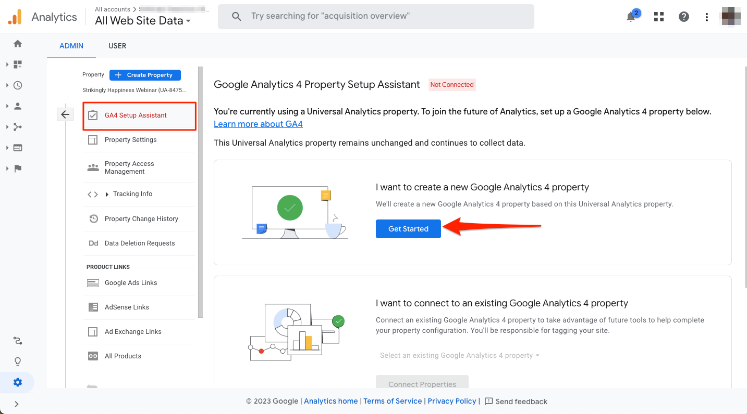The height and width of the screenshot is (414, 747).
Task: Open Admin gear icon in sidebar
Action: point(18,382)
